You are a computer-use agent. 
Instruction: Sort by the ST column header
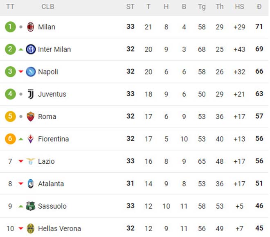click(130, 7)
